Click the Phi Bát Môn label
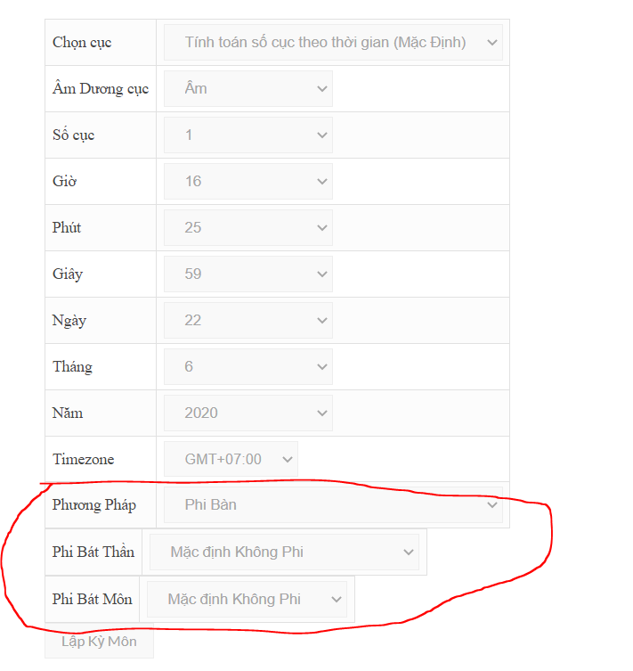Screen dimensions: 633x671 click(92, 599)
